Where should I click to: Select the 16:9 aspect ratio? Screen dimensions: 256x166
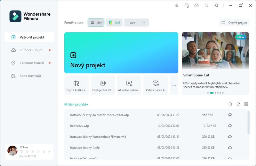[96, 23]
